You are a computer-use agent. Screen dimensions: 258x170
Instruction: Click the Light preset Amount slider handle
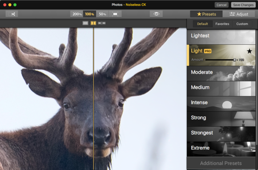tap(234, 60)
